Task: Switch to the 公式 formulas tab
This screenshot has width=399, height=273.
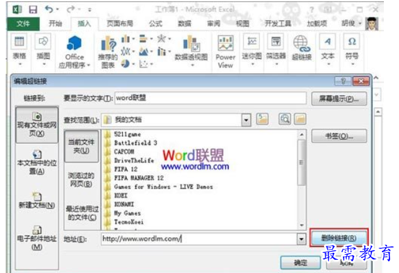Action: (156, 24)
